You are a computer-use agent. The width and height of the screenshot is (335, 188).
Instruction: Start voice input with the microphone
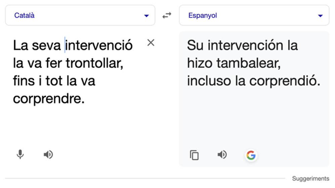(20, 154)
